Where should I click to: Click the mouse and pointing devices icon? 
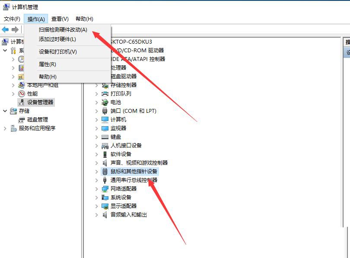pos(105,172)
